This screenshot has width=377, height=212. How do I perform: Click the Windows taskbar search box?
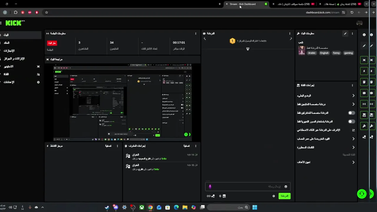point(229,207)
